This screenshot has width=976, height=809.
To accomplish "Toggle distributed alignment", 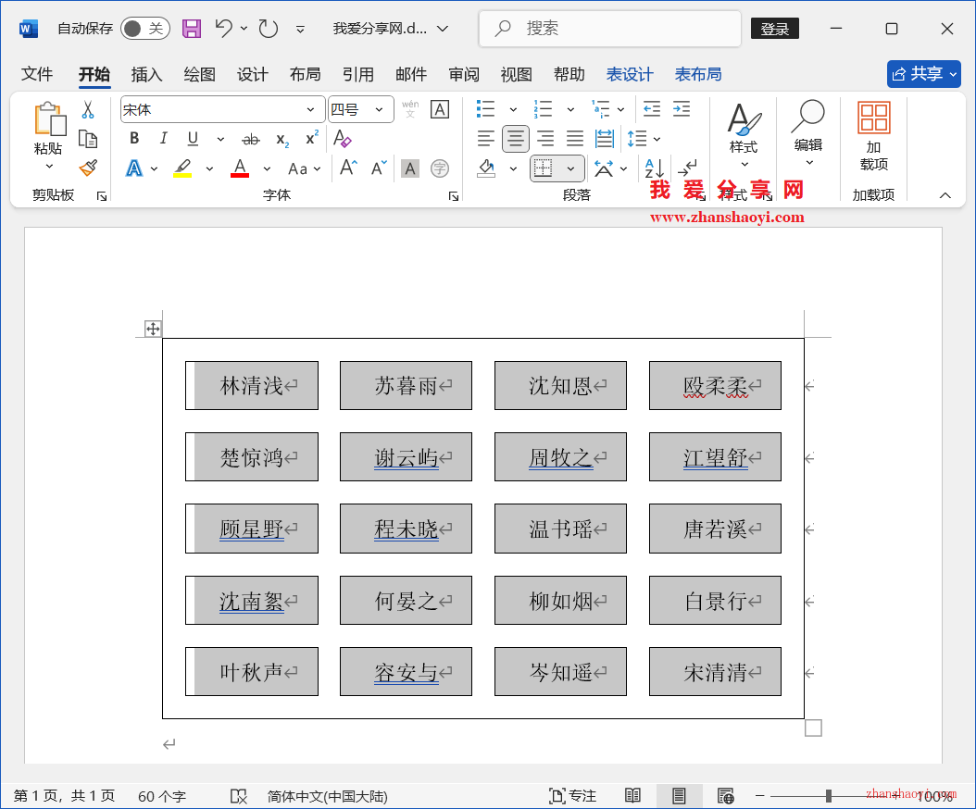I will (x=605, y=139).
